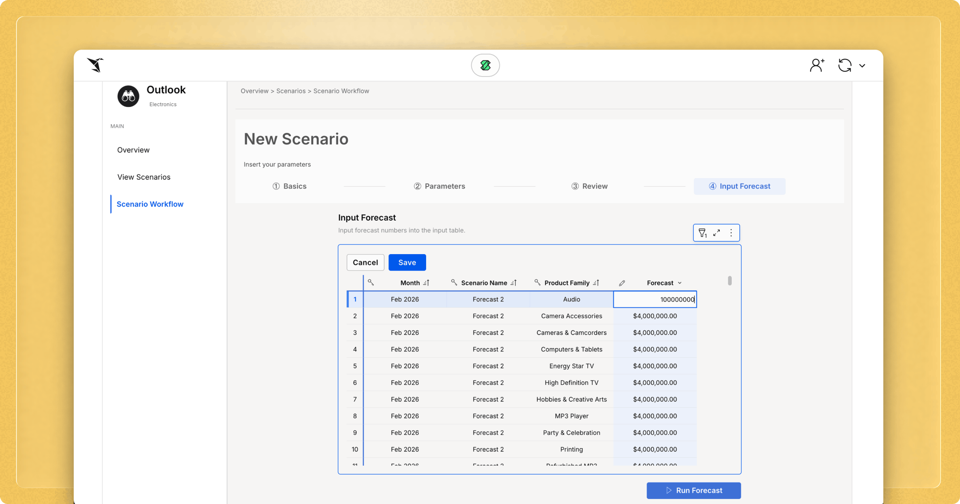Click the Outlook binoculars avatar

[128, 96]
